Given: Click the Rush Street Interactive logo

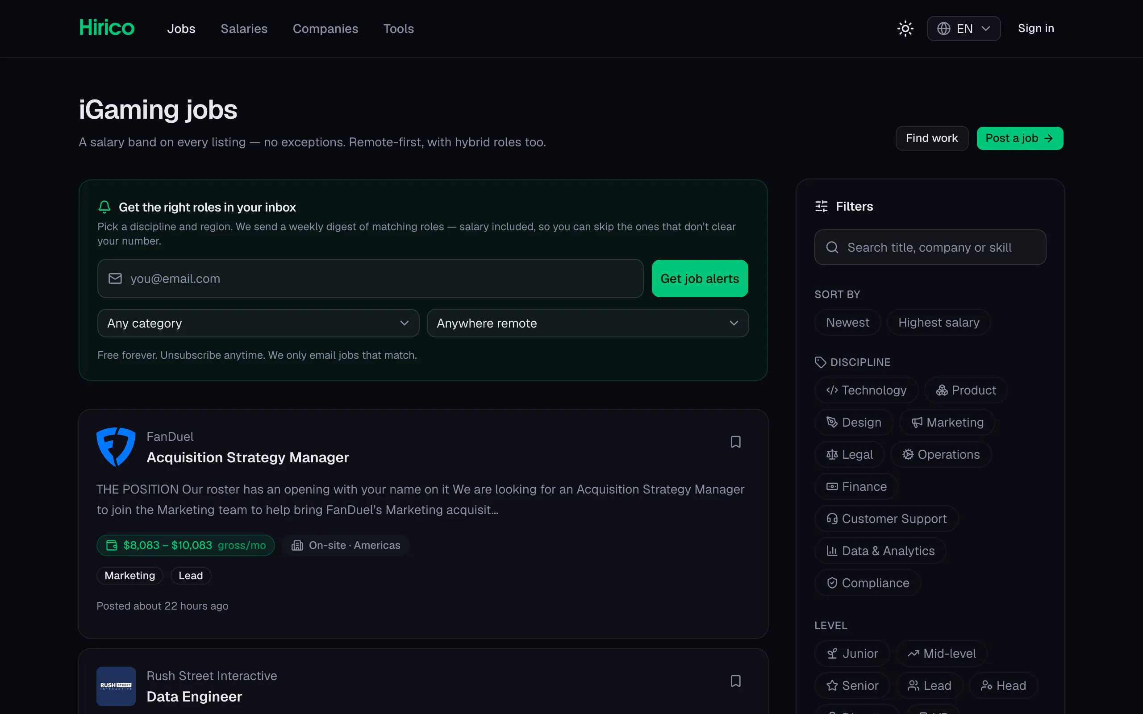Looking at the screenshot, I should [x=116, y=686].
